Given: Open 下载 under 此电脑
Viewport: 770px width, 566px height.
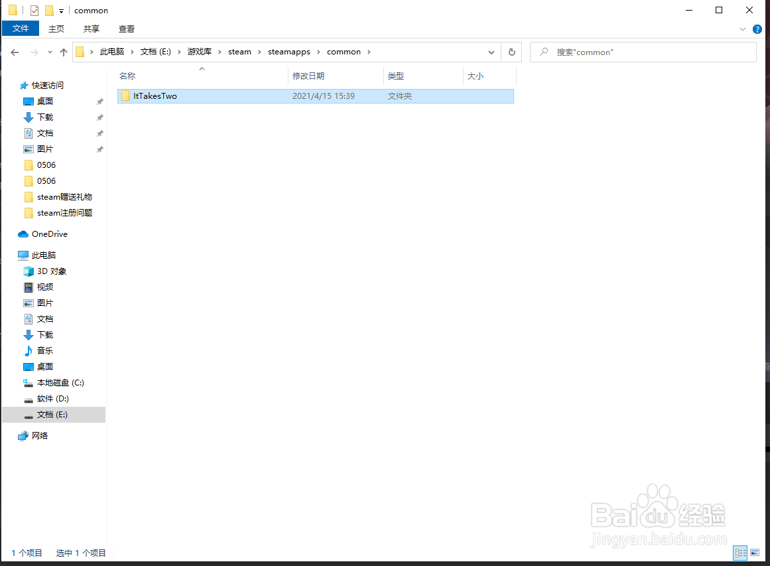Looking at the screenshot, I should (x=44, y=334).
